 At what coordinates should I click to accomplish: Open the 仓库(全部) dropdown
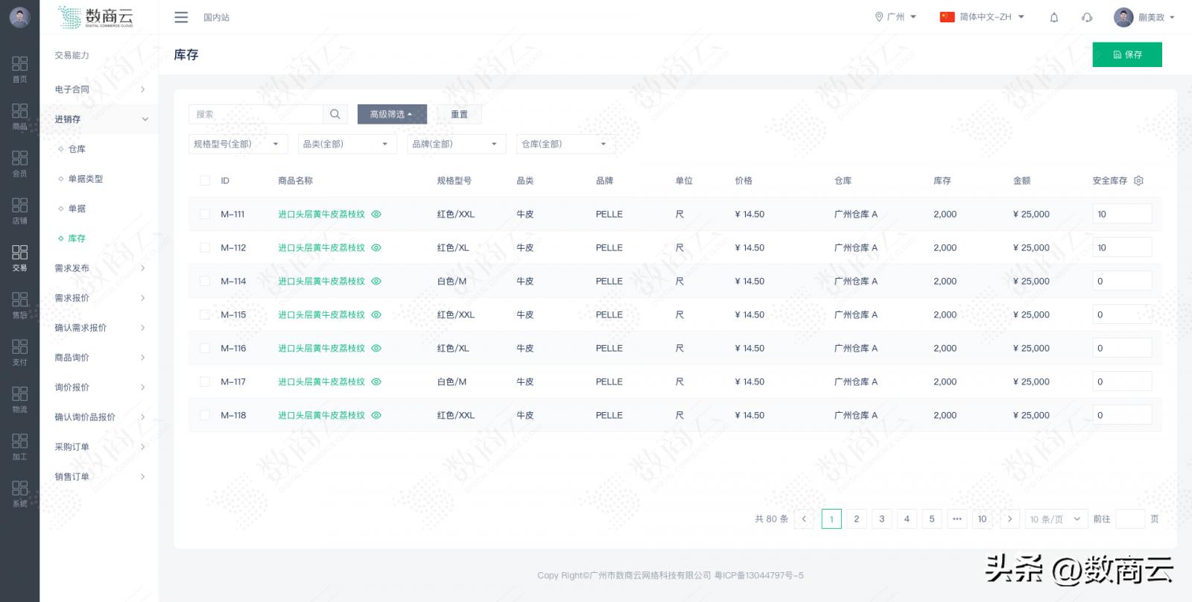[565, 144]
